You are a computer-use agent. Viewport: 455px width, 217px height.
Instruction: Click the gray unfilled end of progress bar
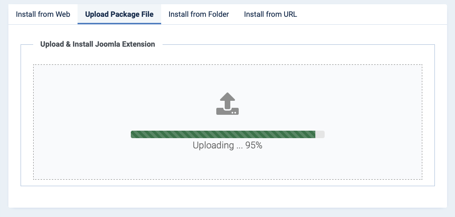coord(320,134)
